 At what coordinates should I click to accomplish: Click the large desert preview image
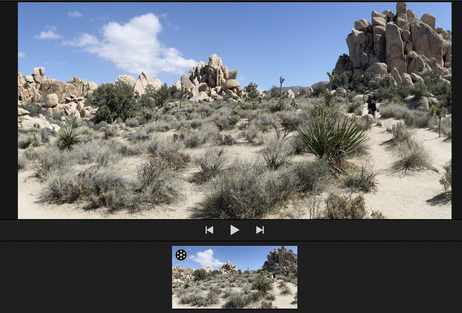(x=235, y=111)
